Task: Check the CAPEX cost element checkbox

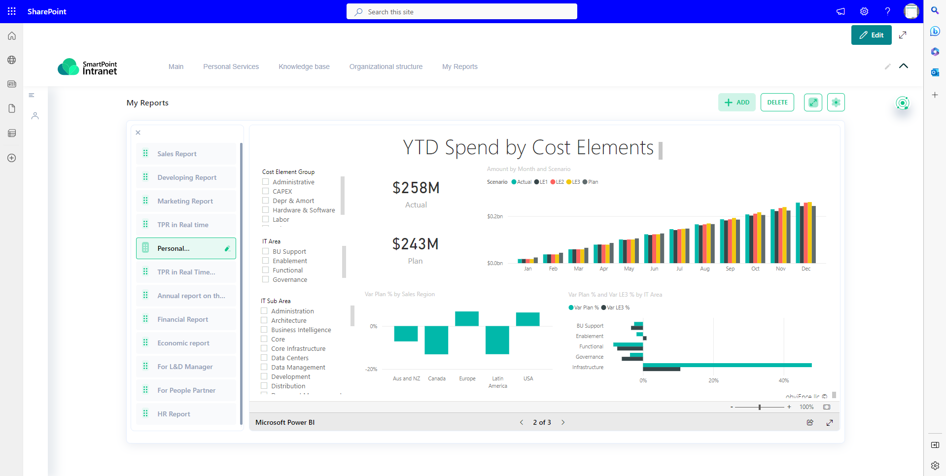Action: tap(265, 191)
